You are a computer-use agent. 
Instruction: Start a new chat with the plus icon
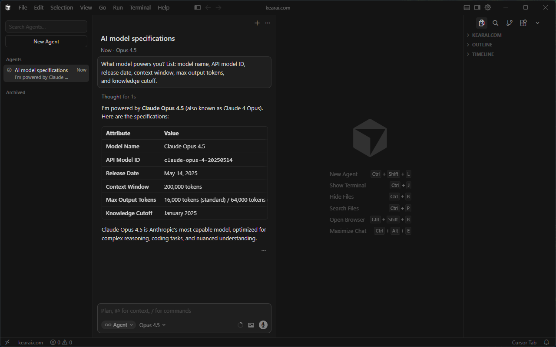[257, 23]
